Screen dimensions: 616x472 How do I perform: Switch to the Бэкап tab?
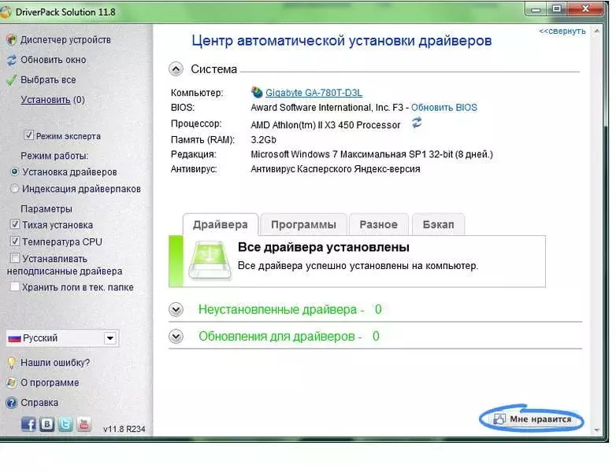tap(439, 224)
